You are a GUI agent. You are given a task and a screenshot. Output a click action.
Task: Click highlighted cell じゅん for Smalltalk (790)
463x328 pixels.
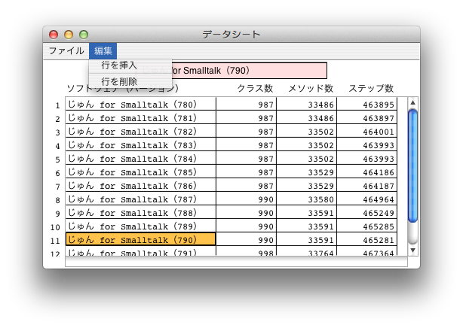click(x=141, y=239)
